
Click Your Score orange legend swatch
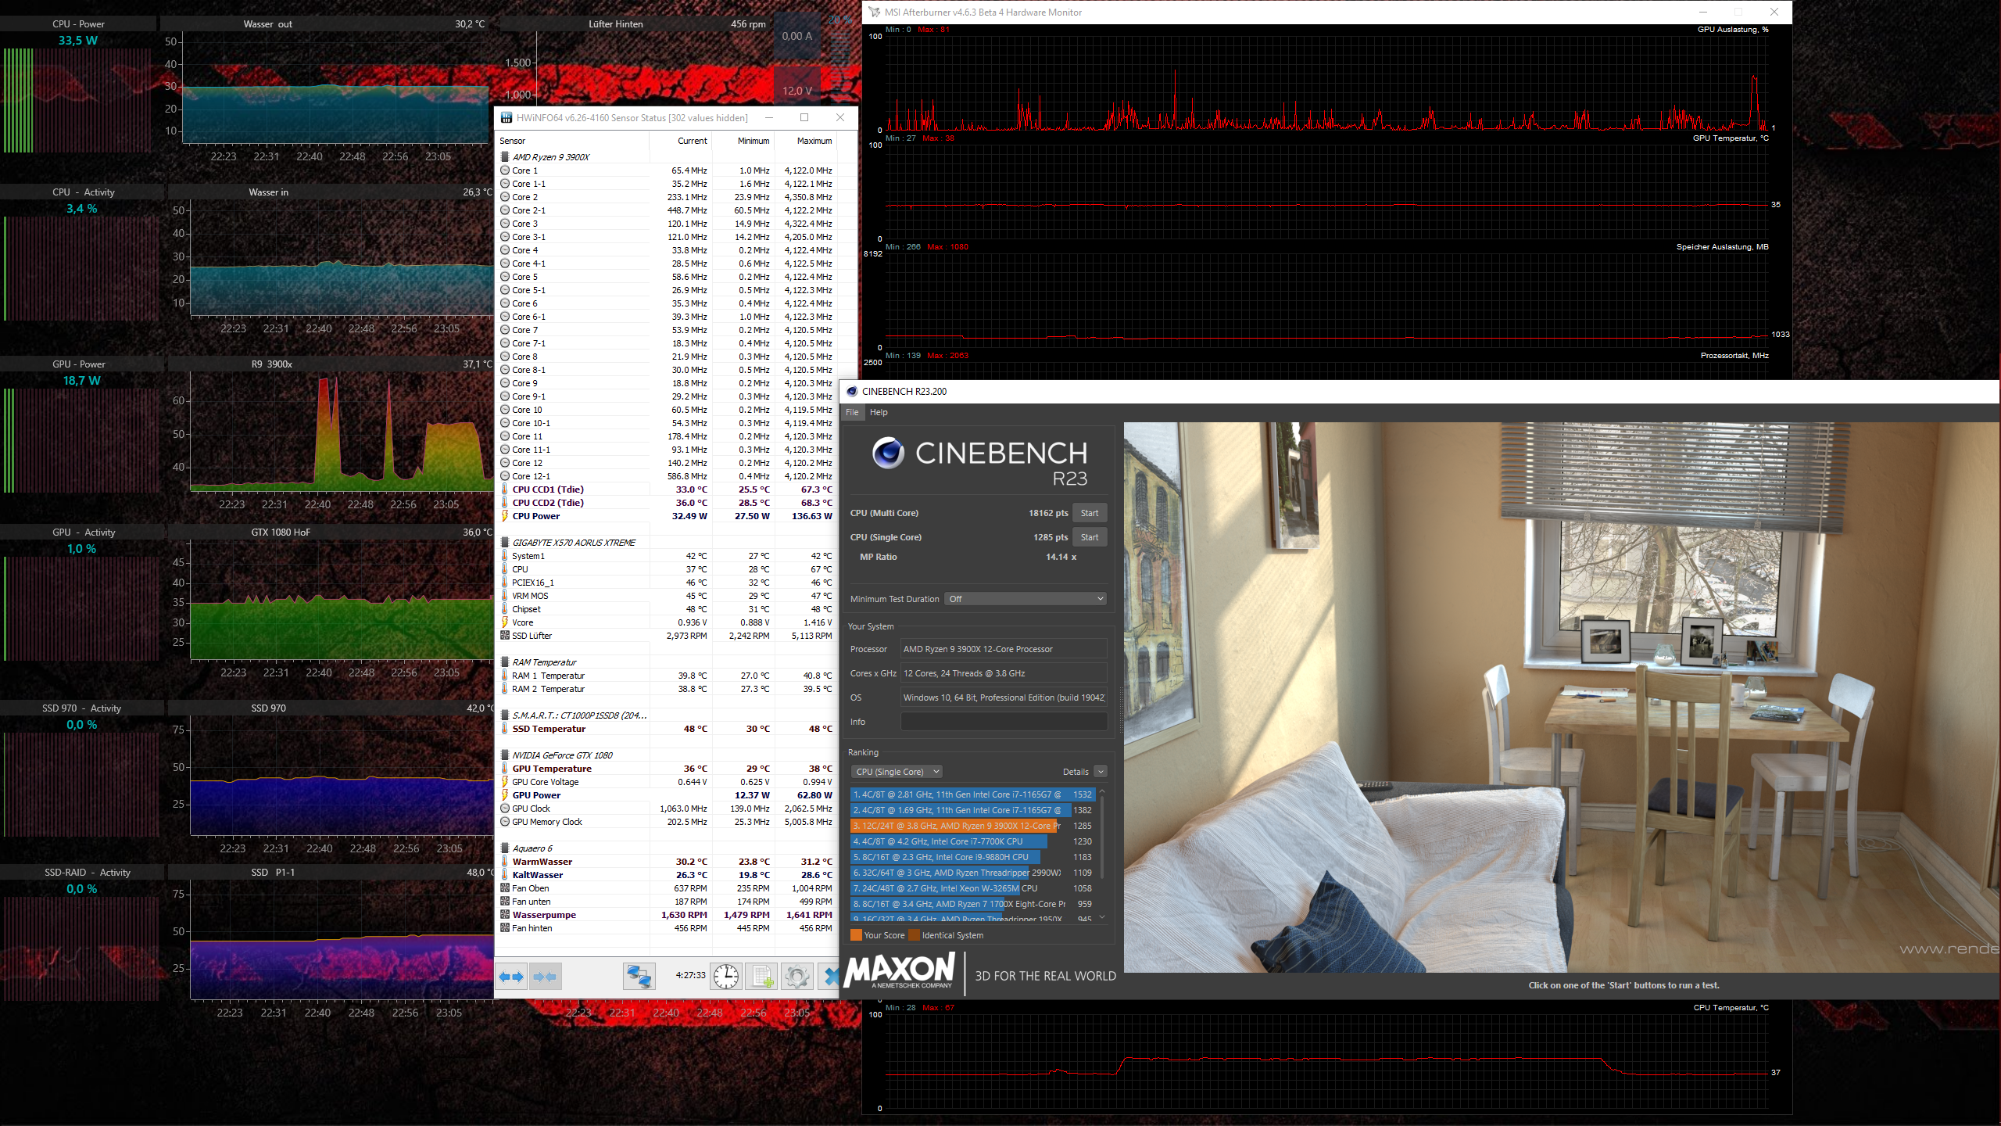(x=856, y=935)
